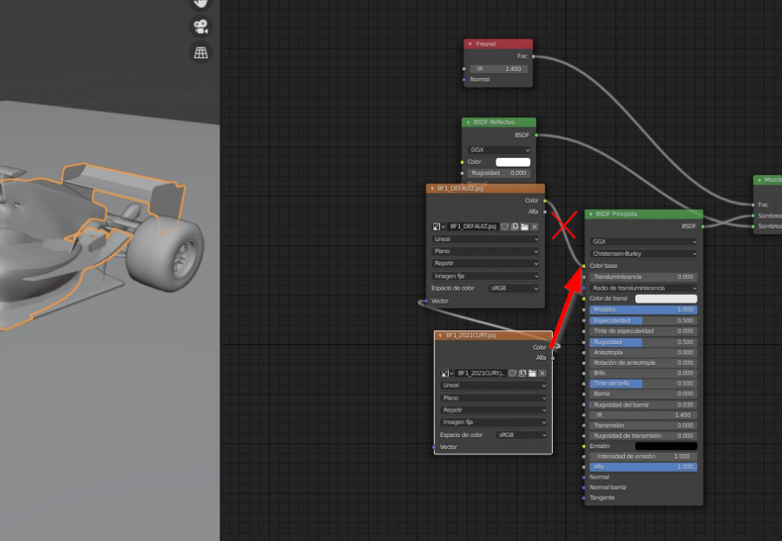
Task: Click Transmisión value field 0.000
Action: [643, 426]
